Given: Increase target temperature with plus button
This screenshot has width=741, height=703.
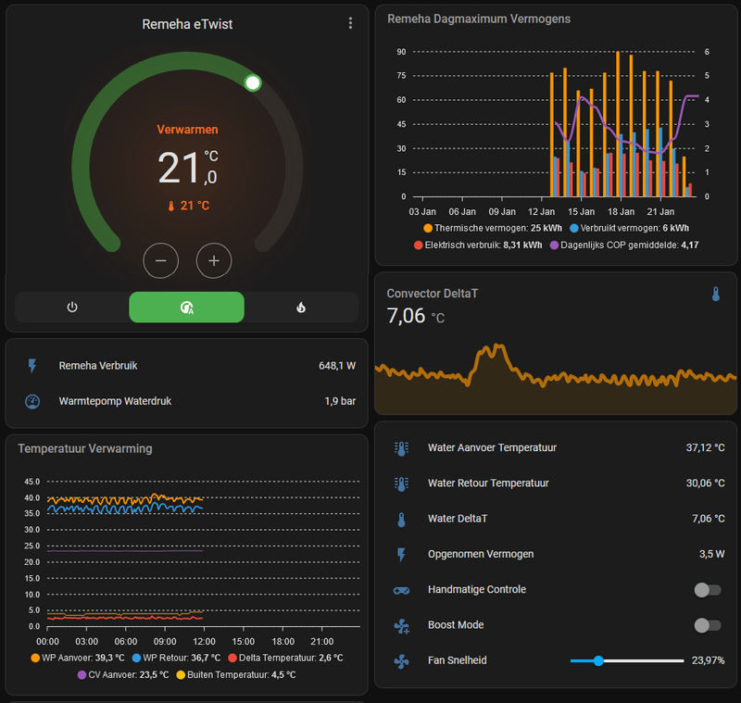Looking at the screenshot, I should coord(214,261).
